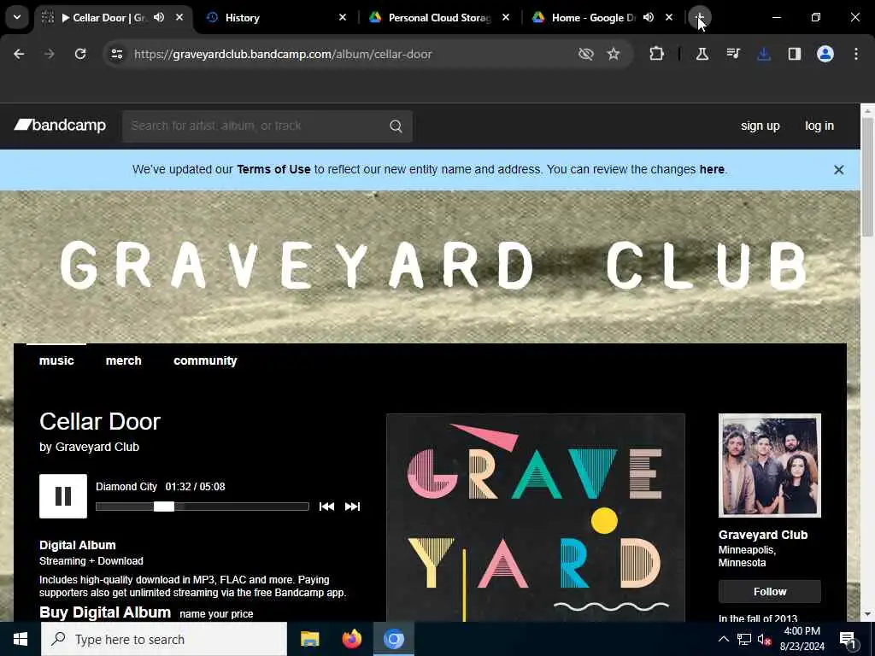This screenshot has width=875, height=656.
Task: Toggle the browser side panel
Action: tap(794, 54)
